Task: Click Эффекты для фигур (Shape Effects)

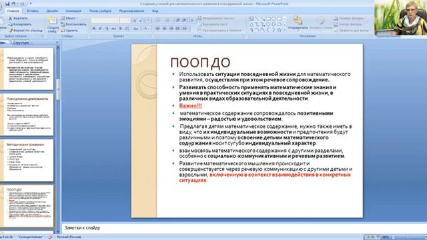Action: (x=352, y=31)
